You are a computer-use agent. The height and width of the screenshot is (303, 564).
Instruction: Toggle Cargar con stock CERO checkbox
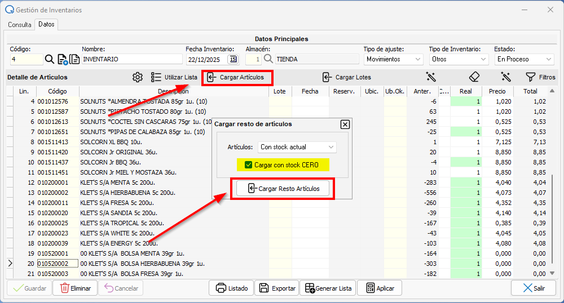coord(248,165)
